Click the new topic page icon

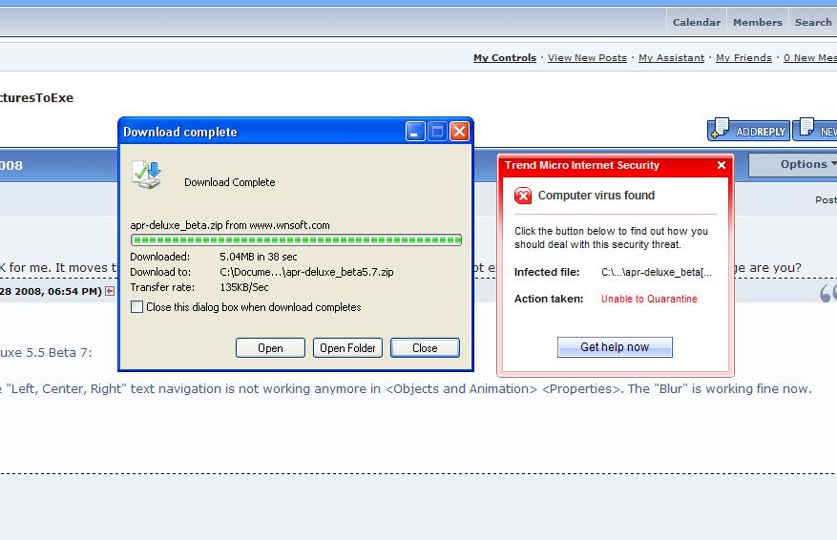[806, 127]
